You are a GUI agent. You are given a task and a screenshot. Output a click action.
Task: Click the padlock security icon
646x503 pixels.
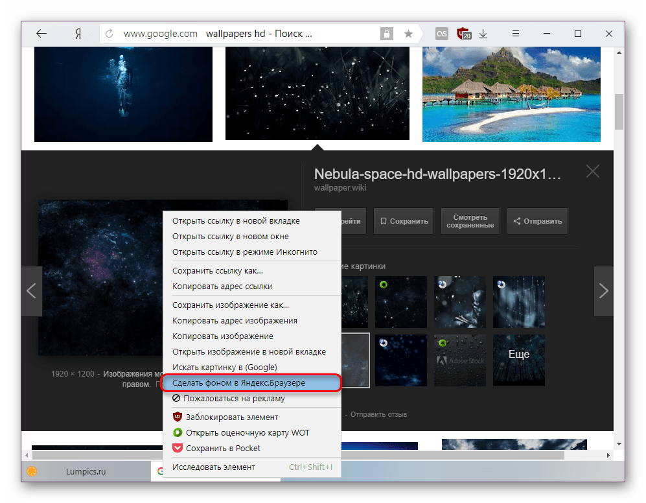coord(387,34)
